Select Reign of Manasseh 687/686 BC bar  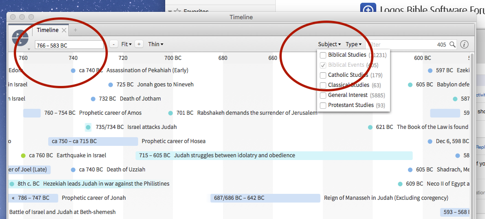point(265,198)
